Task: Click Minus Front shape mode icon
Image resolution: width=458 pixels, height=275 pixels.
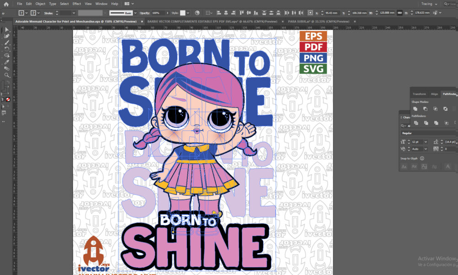Action: [x=425, y=109]
